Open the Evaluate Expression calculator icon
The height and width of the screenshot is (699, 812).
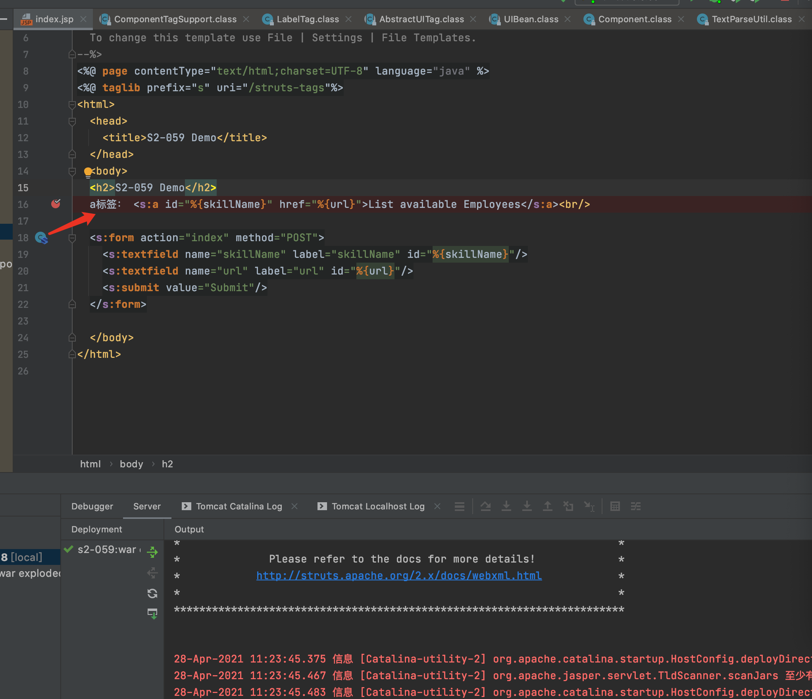click(615, 507)
